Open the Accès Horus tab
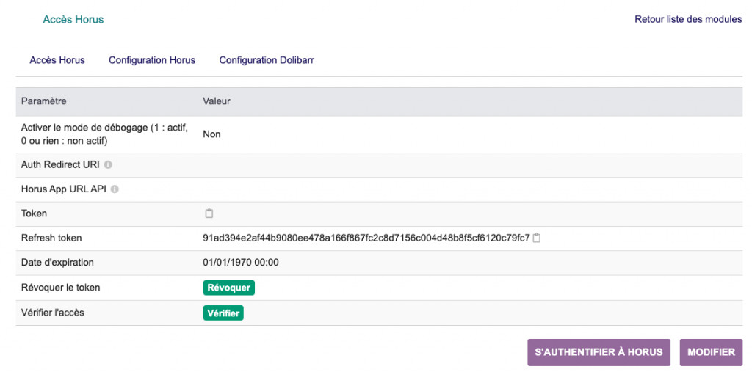 pyautogui.click(x=57, y=60)
